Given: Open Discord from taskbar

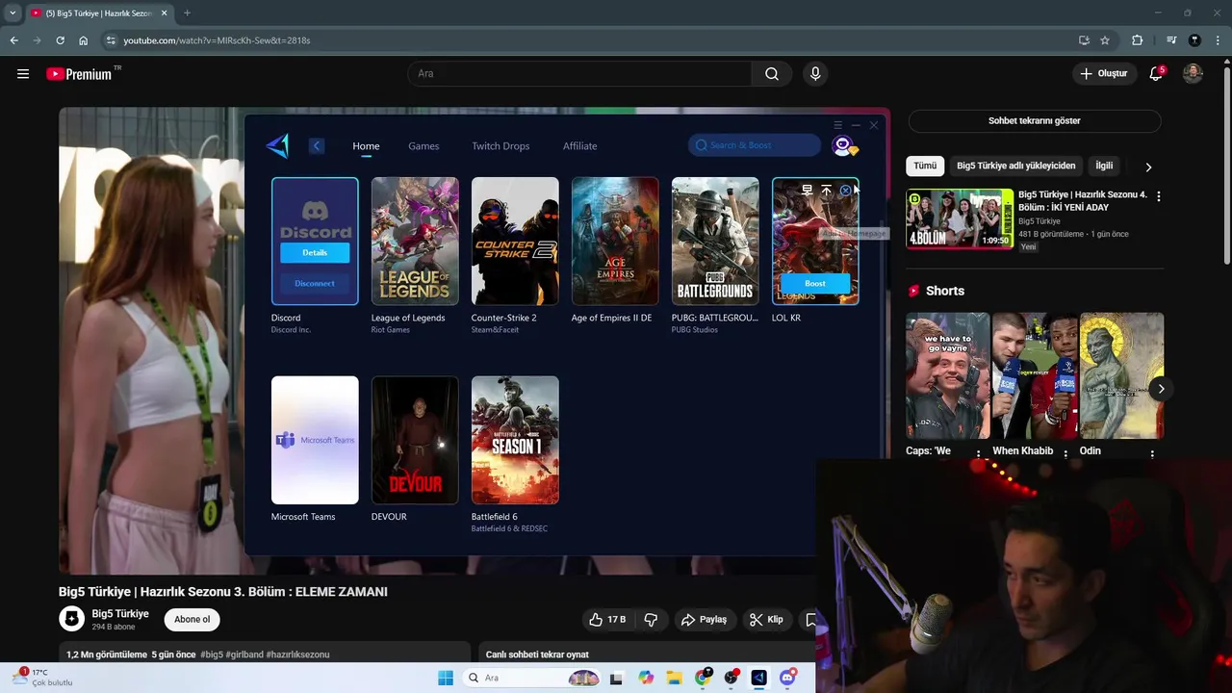Looking at the screenshot, I should click(x=787, y=678).
